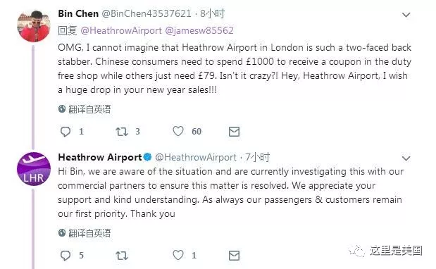
Task: Open @HeathrowAirport mention in reply line
Action: pos(121,30)
